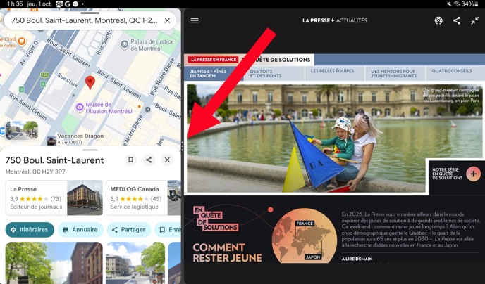Image resolution: width=485 pixels, height=284 pixels.
Task: Tap the mute status icon
Action: pyautogui.click(x=449, y=4)
